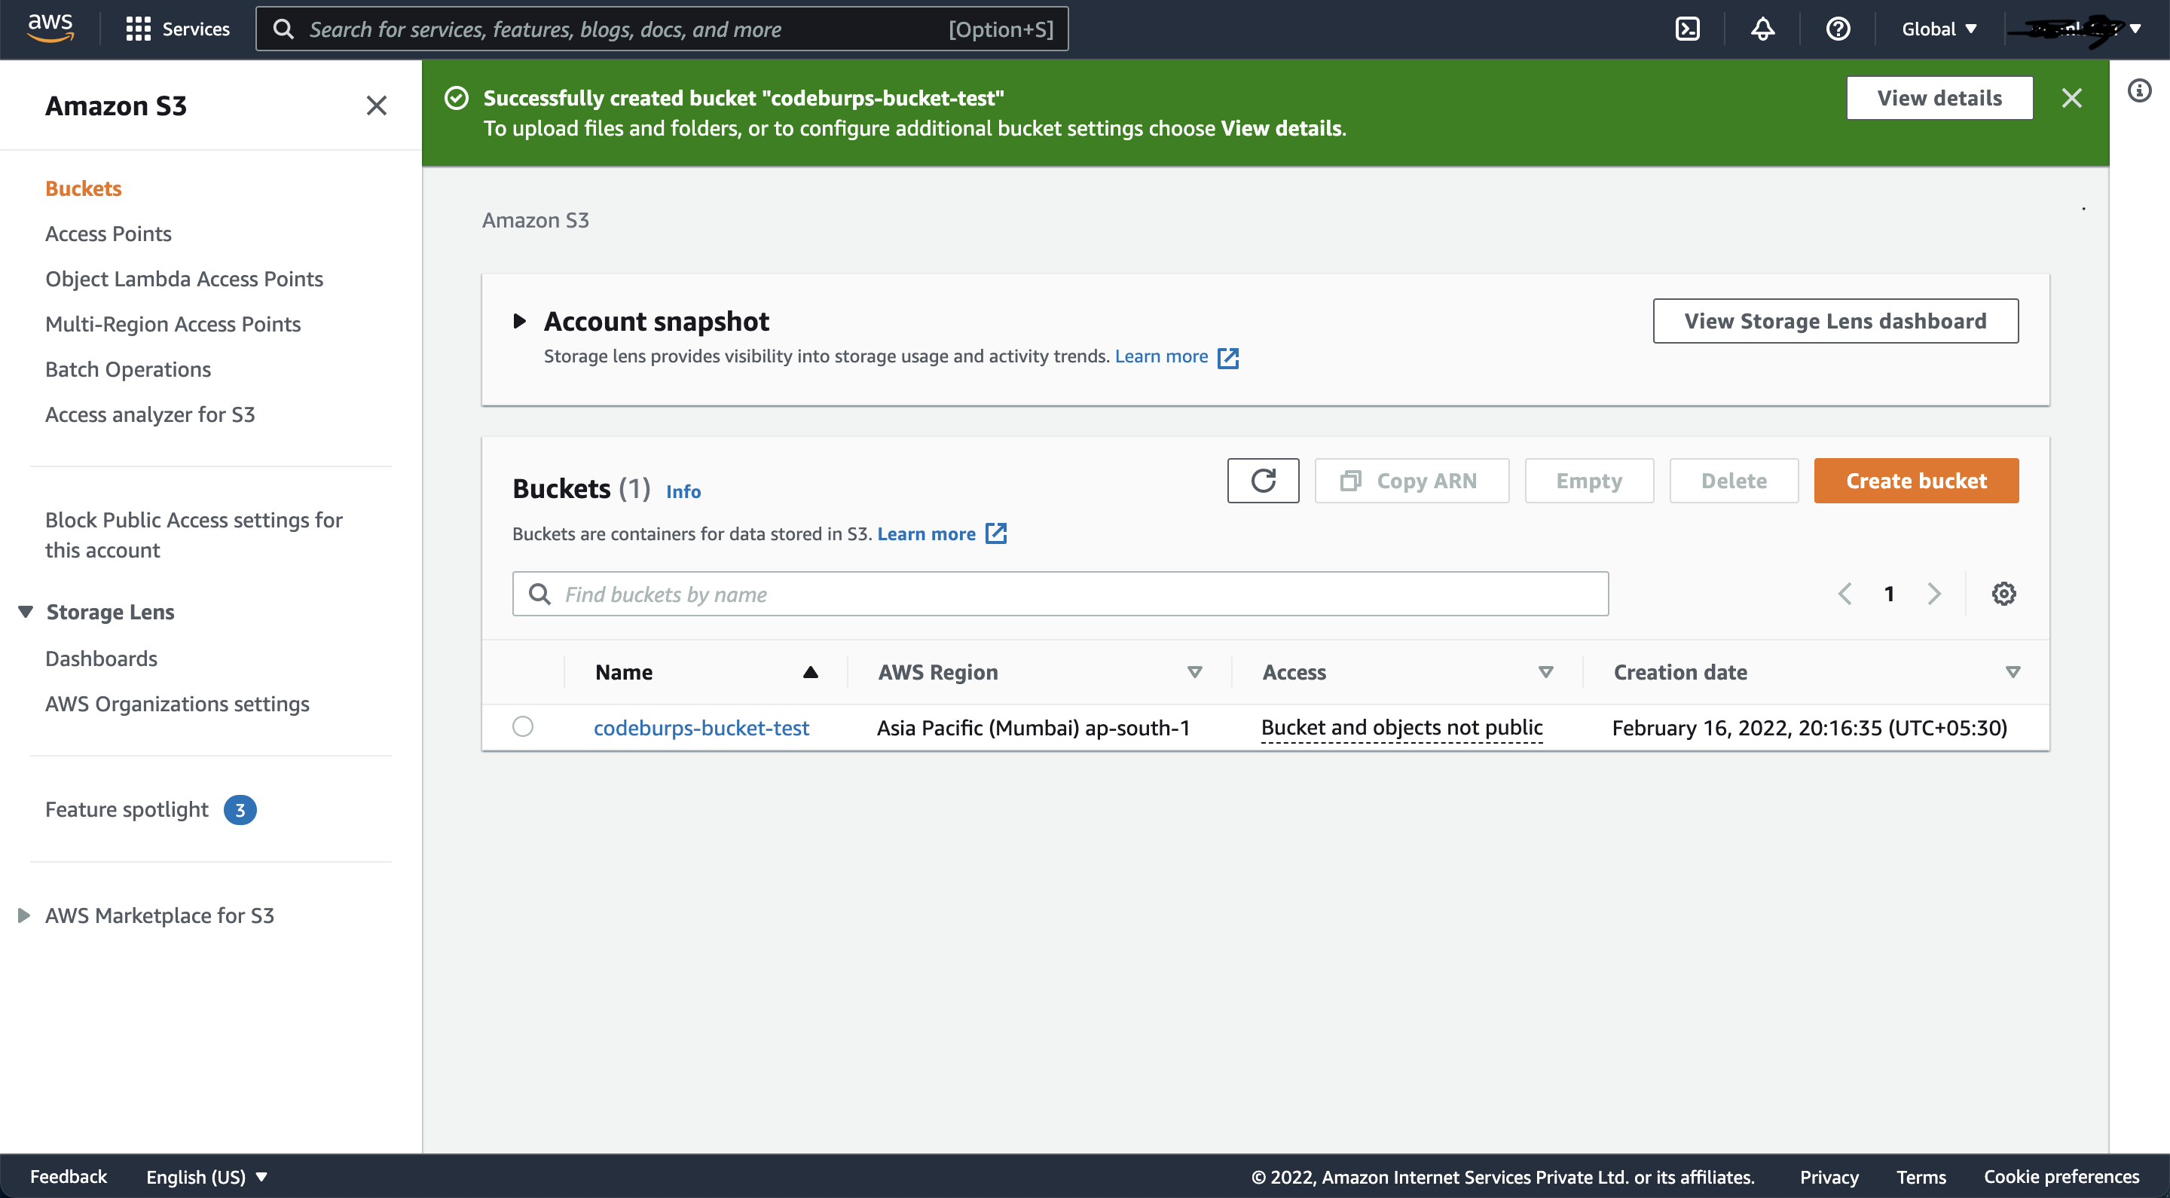Go to previous page of buckets
2170x1198 pixels.
click(1844, 594)
